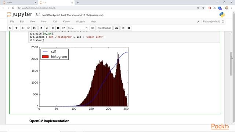The image size is (235, 132).
Task: View site information icon in address bar
Action: point(19,8)
